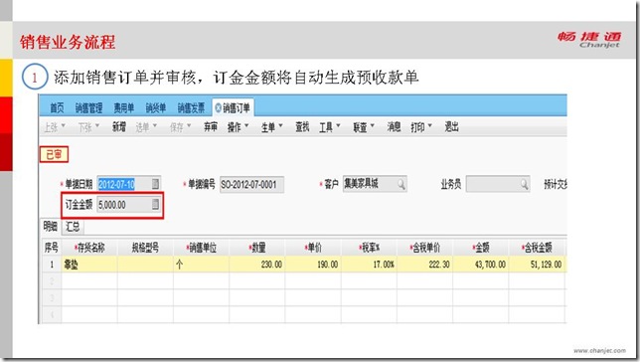The width and height of the screenshot is (640, 362).
Task: Click the 含税单价 column header
Action: coord(425,248)
